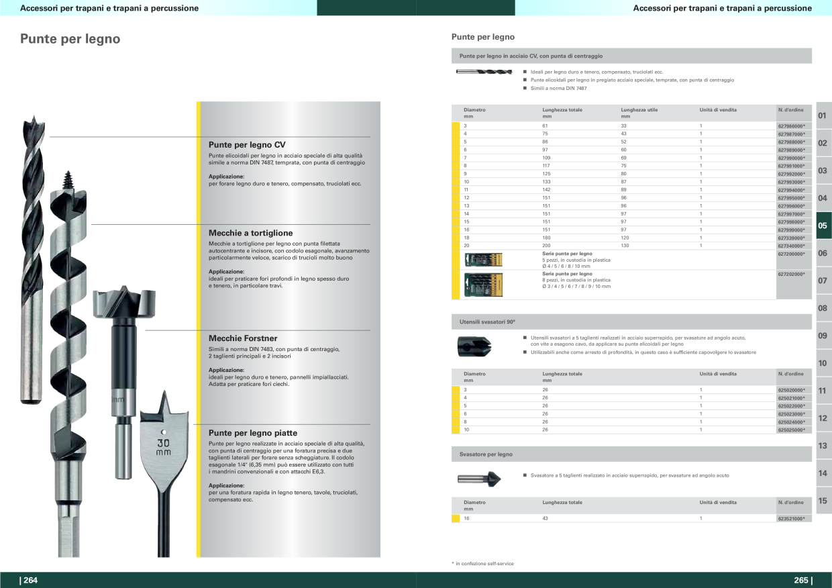The width and height of the screenshot is (832, 588).
Task: Click order number 627990000*
Action: pos(791,158)
